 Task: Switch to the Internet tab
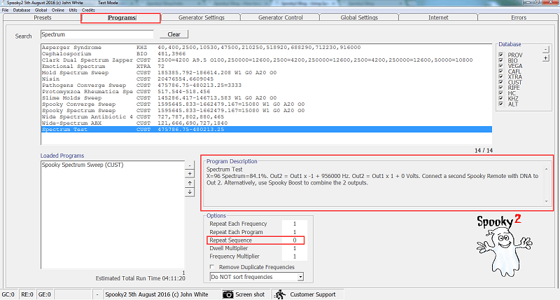[x=438, y=18]
